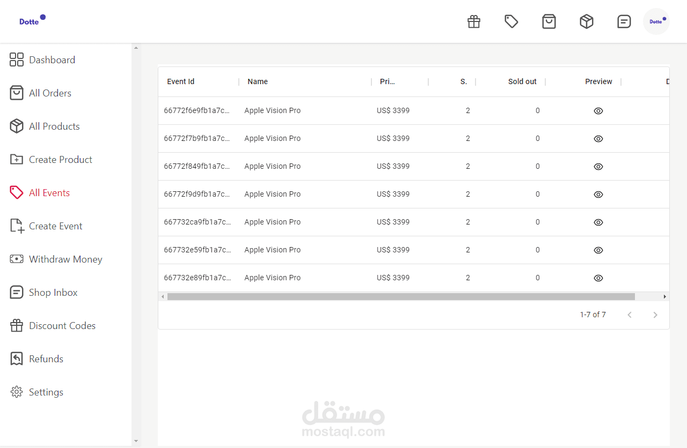Screen dimensions: 687x448
Task: Go to Dashboard in the sidebar
Action: (52, 60)
